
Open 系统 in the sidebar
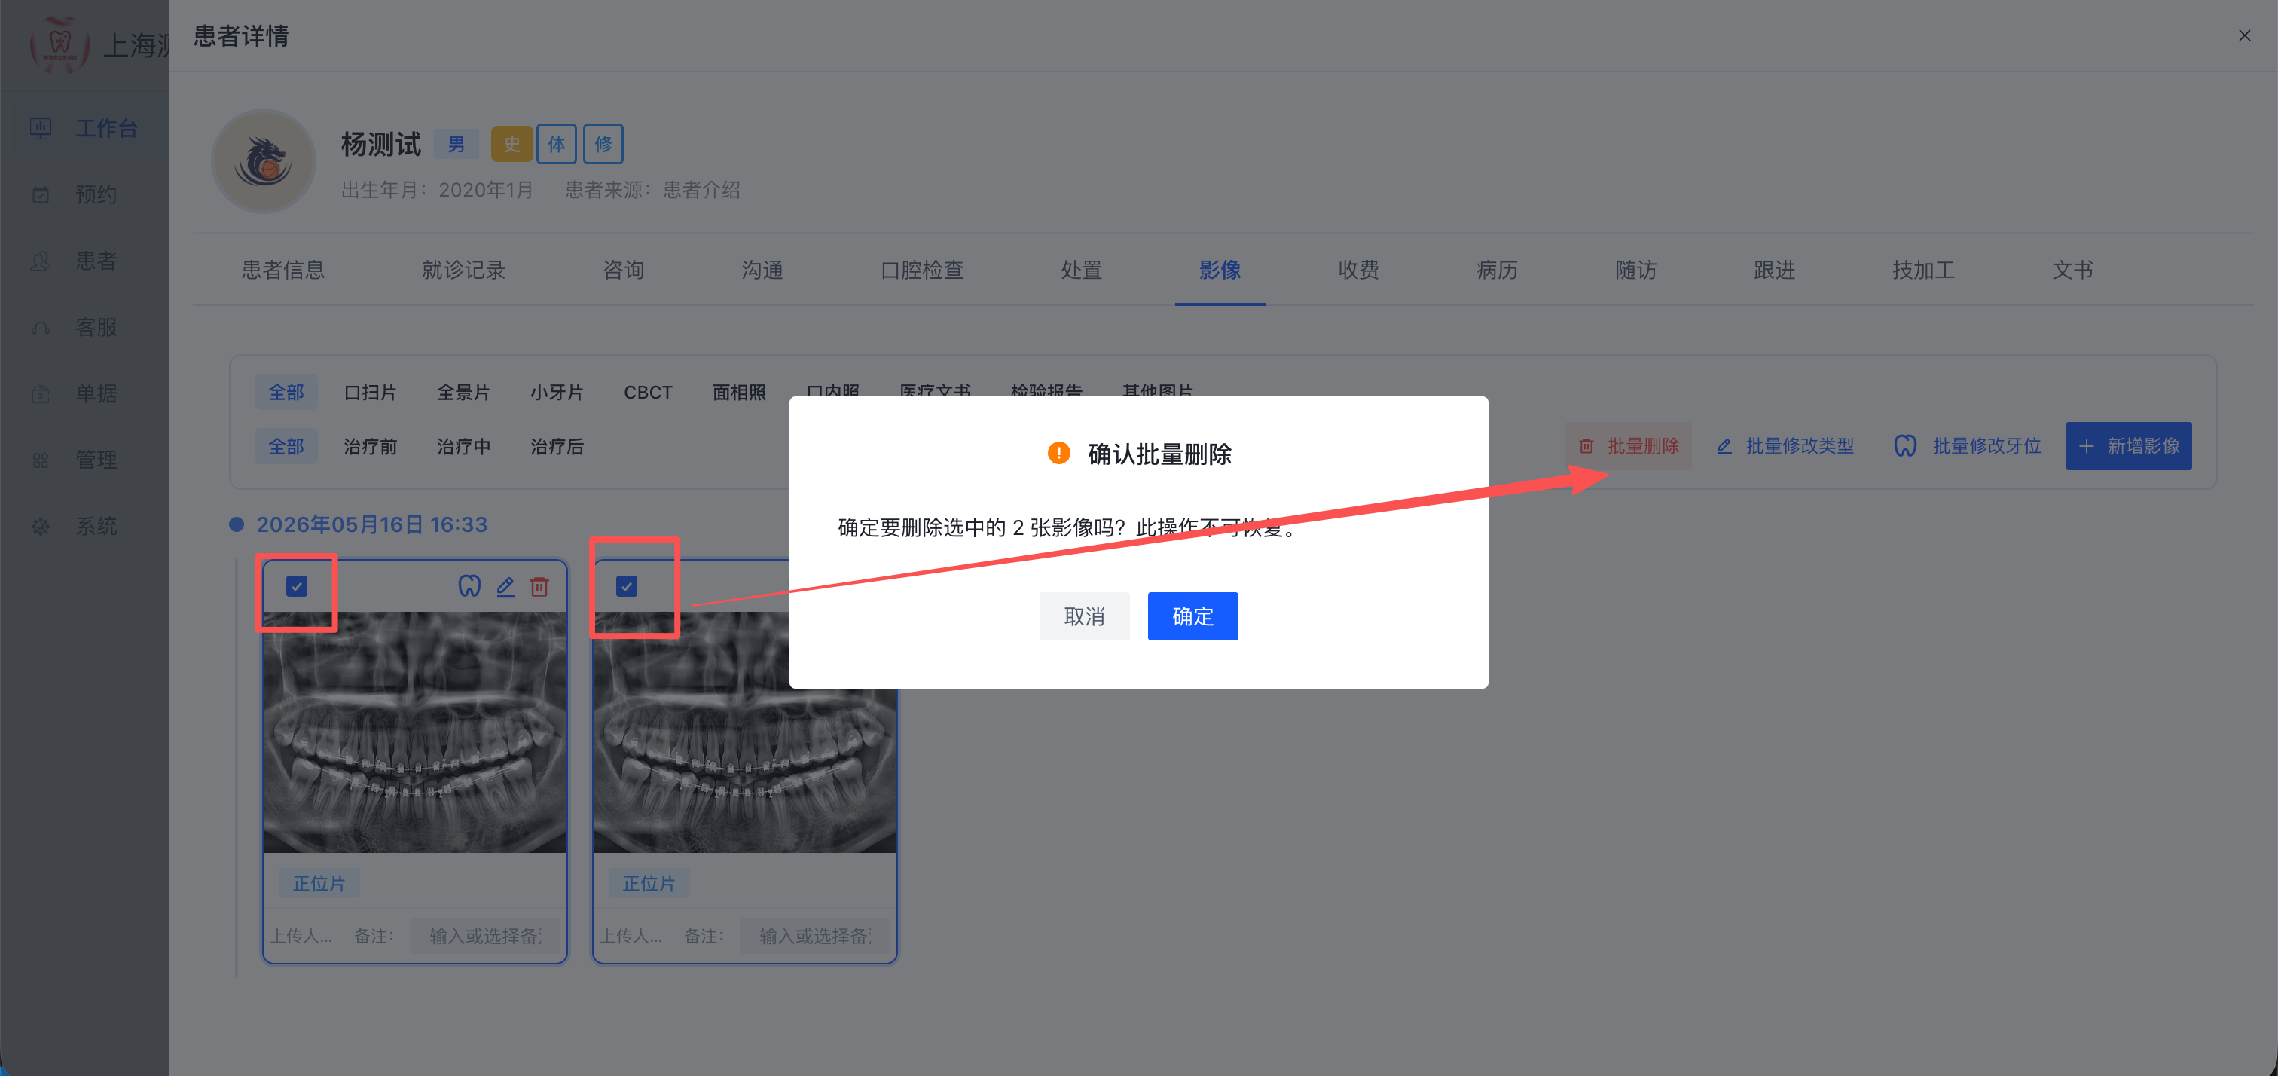(84, 527)
